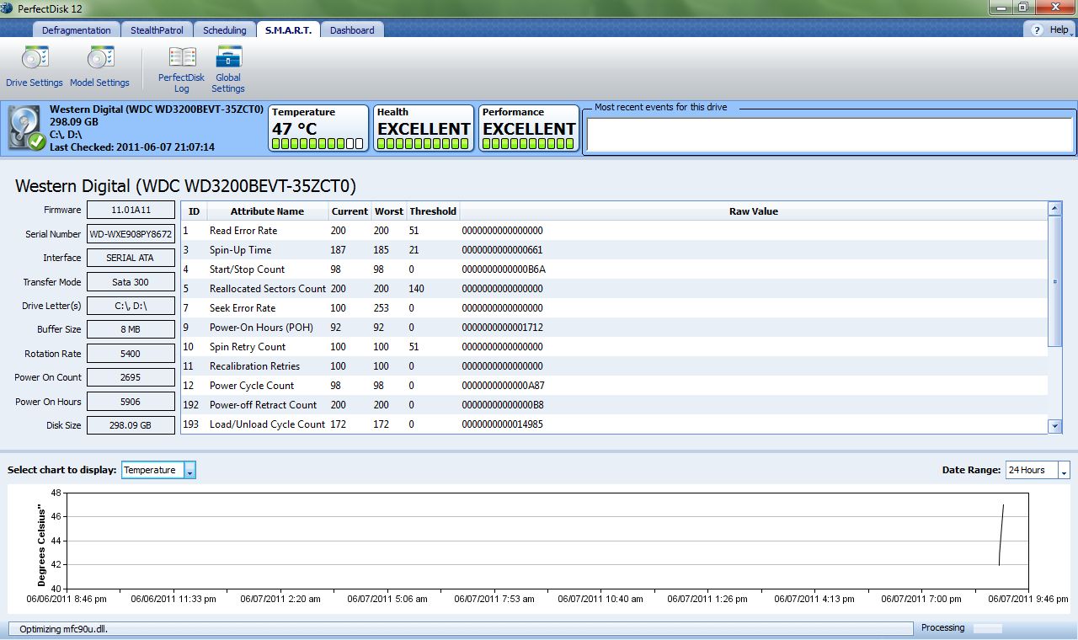Sort by Attribute Name column header
1078x640 pixels.
pyautogui.click(x=267, y=211)
